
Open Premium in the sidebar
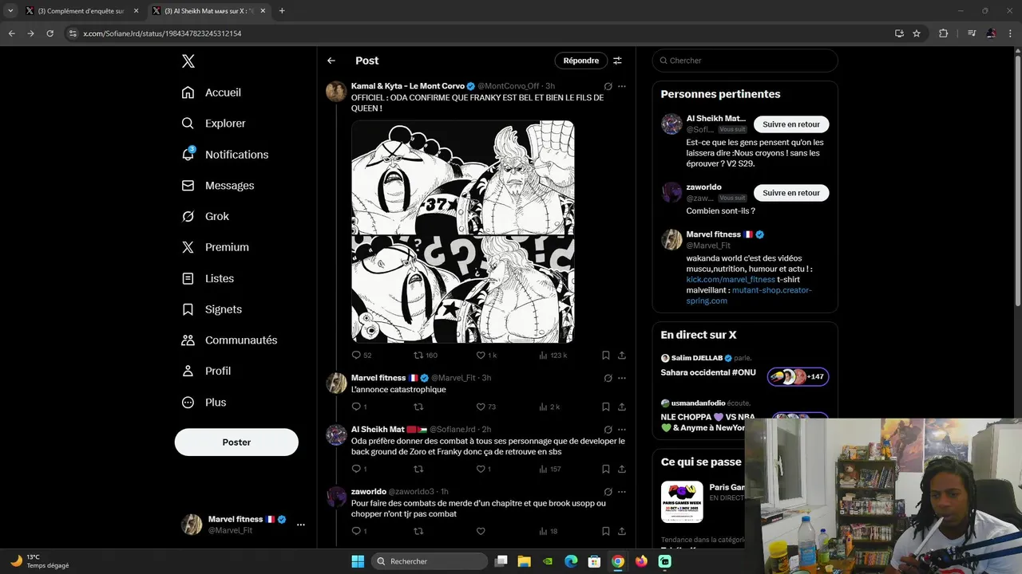point(216,247)
